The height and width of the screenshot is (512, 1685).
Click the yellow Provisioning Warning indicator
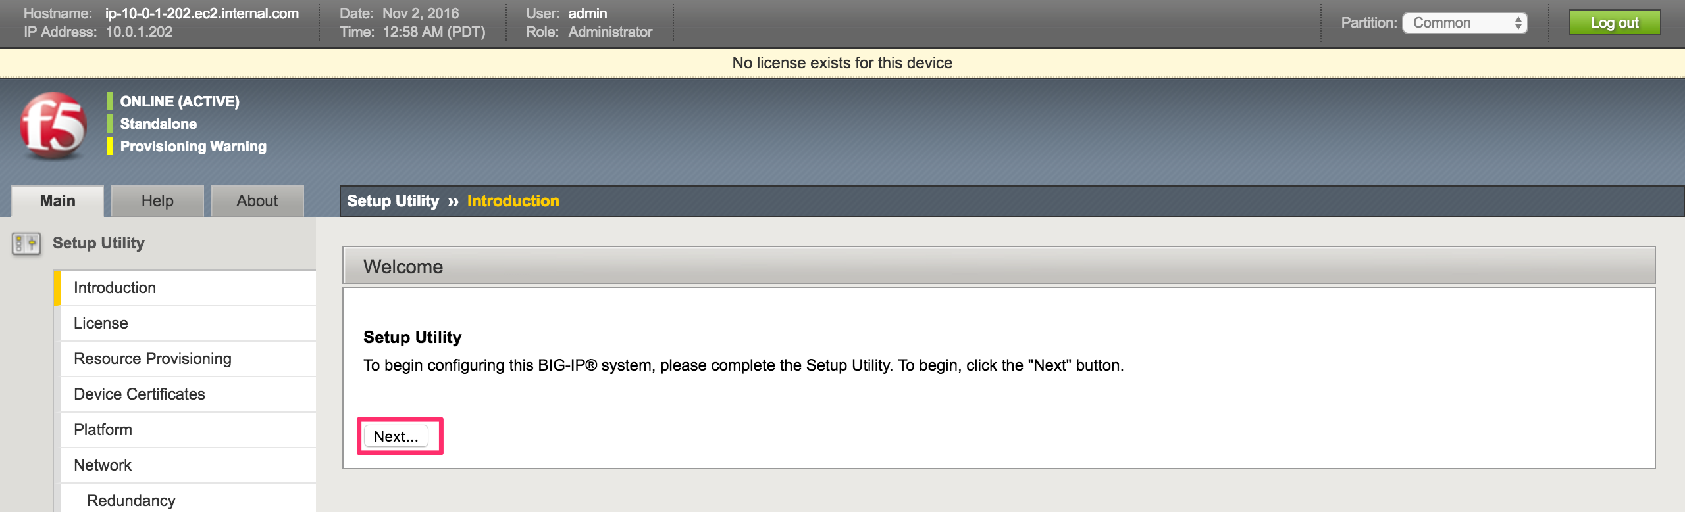[x=110, y=146]
